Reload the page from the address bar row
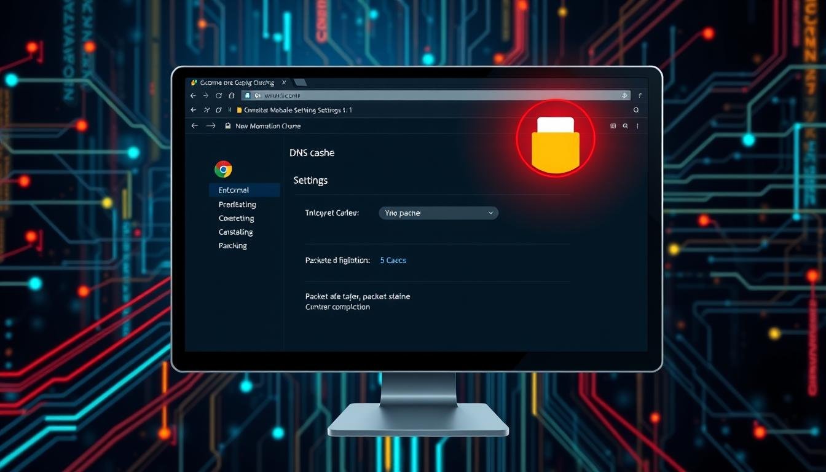 [x=219, y=96]
